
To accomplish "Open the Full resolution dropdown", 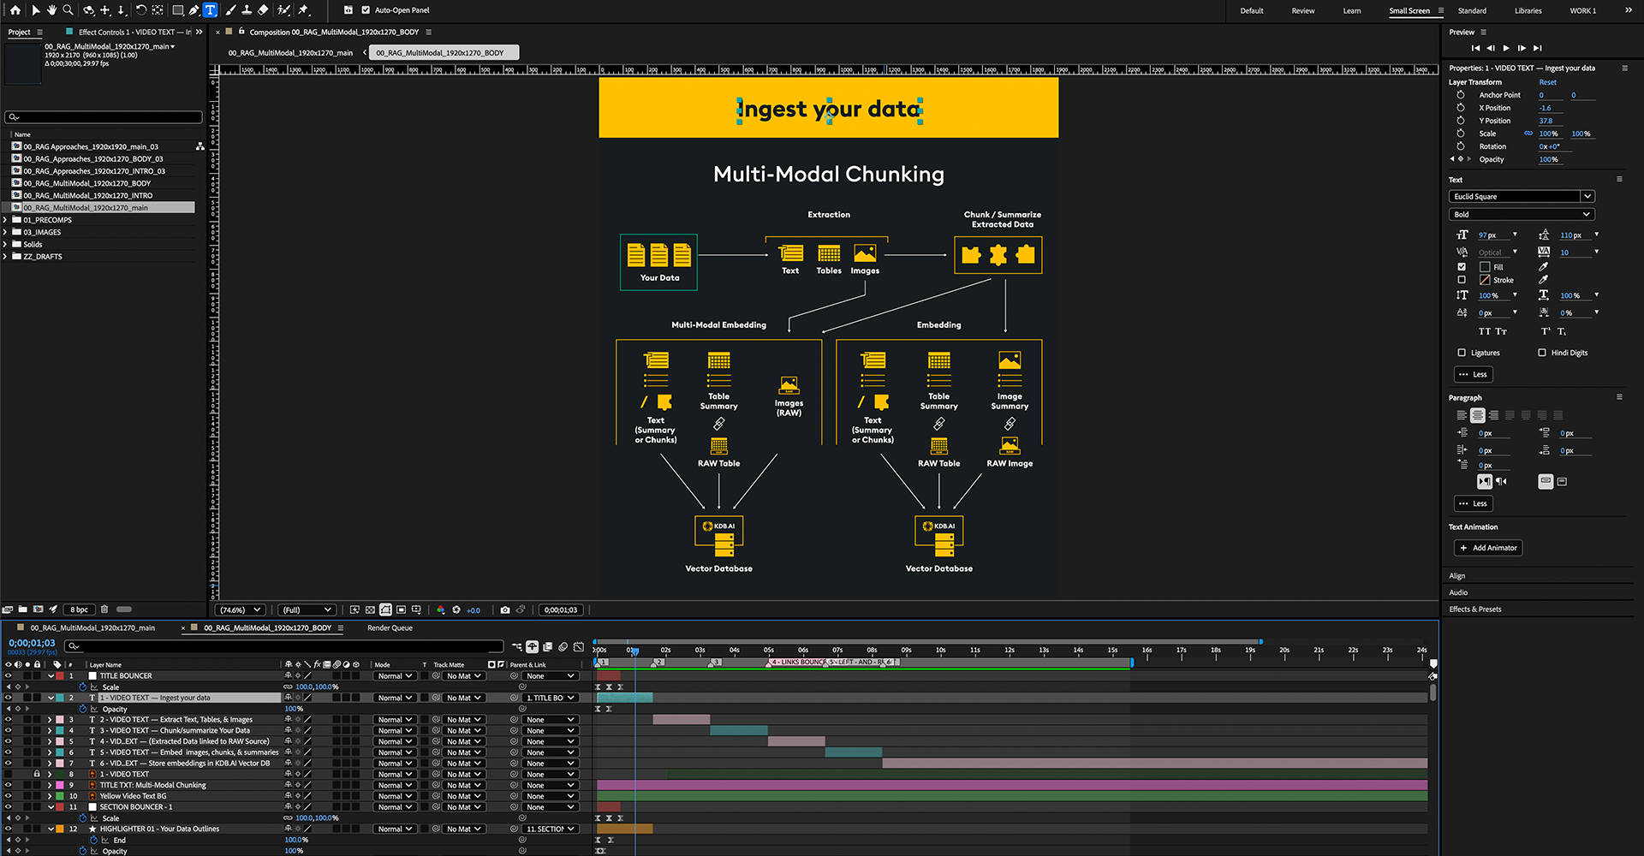I will point(307,610).
